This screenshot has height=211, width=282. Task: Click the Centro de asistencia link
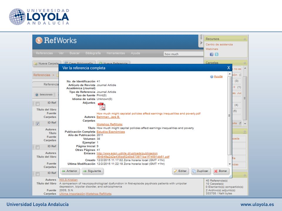pos(219,45)
